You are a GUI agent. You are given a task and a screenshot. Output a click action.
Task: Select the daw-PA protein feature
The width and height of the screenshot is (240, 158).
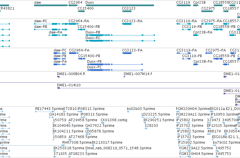point(60,64)
